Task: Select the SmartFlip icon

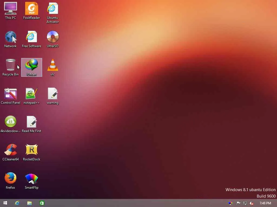Action: coord(31,181)
